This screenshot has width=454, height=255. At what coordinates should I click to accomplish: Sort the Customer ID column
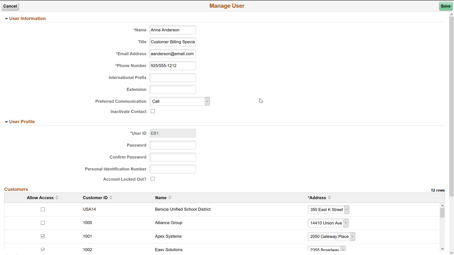[111, 197]
